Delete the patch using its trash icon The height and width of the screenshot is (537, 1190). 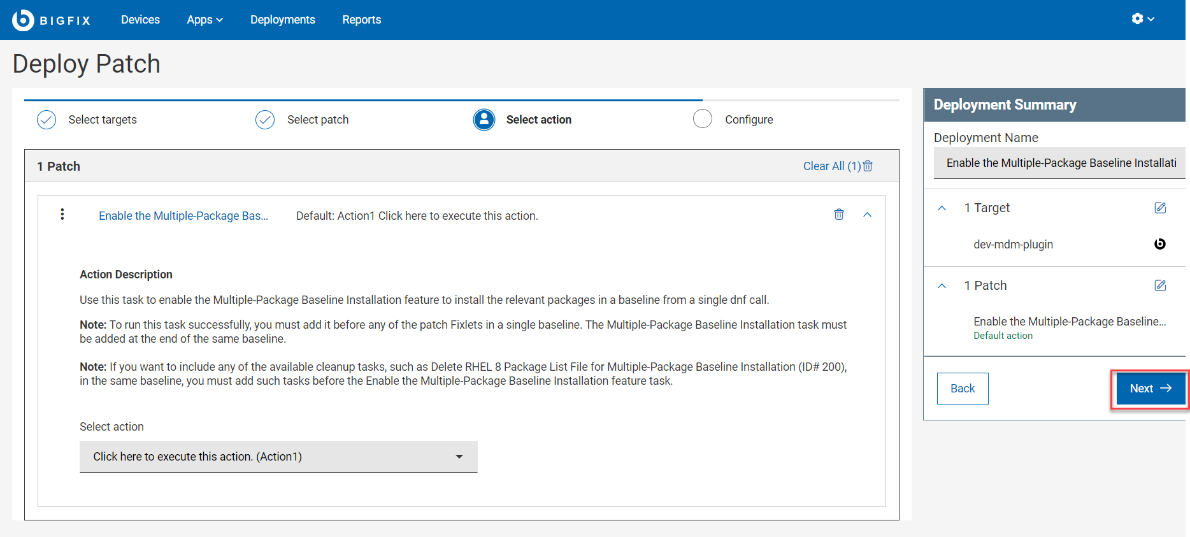point(839,215)
